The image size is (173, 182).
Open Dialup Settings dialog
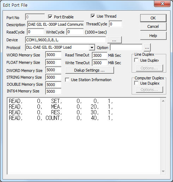click(89, 70)
